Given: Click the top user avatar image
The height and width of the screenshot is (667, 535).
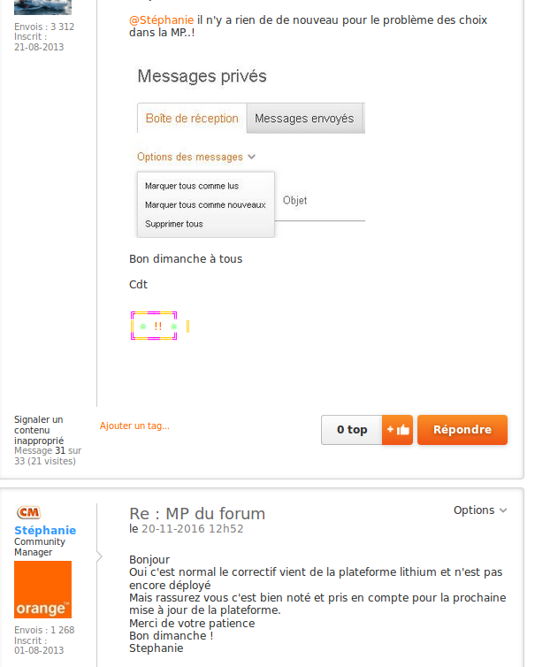Looking at the screenshot, I should tap(42, 7).
